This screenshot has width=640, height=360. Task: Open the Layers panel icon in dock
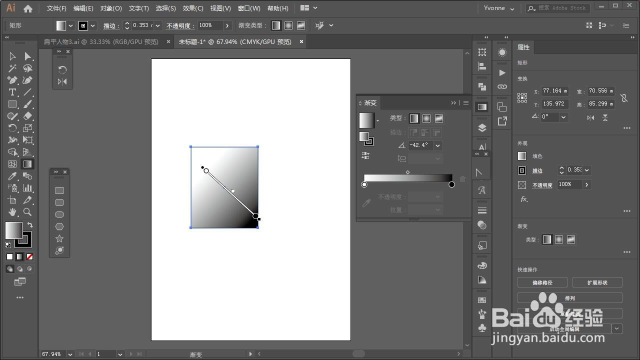482,127
